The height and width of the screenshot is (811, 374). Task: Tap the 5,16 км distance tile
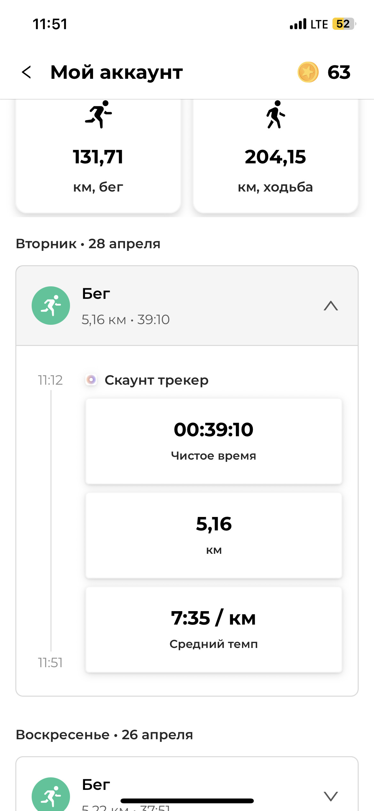(214, 536)
